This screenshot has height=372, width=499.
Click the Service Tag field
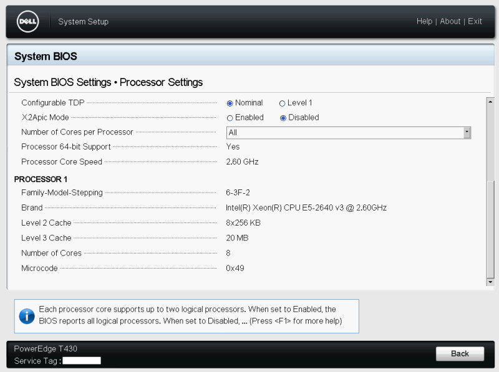click(x=82, y=361)
